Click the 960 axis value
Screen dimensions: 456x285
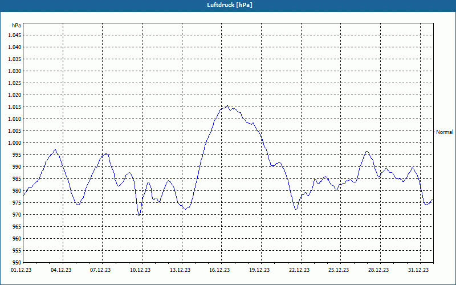(17, 238)
